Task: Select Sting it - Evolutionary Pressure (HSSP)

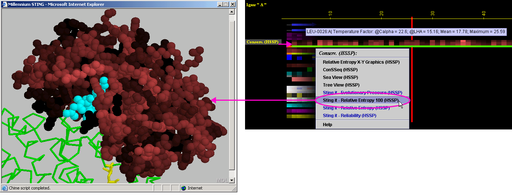Action: coord(362,92)
